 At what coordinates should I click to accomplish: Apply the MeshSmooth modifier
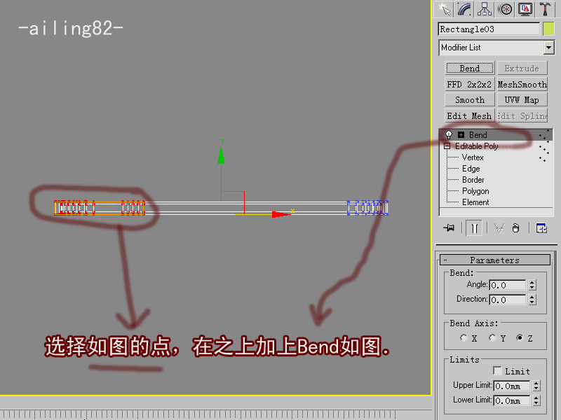[522, 84]
